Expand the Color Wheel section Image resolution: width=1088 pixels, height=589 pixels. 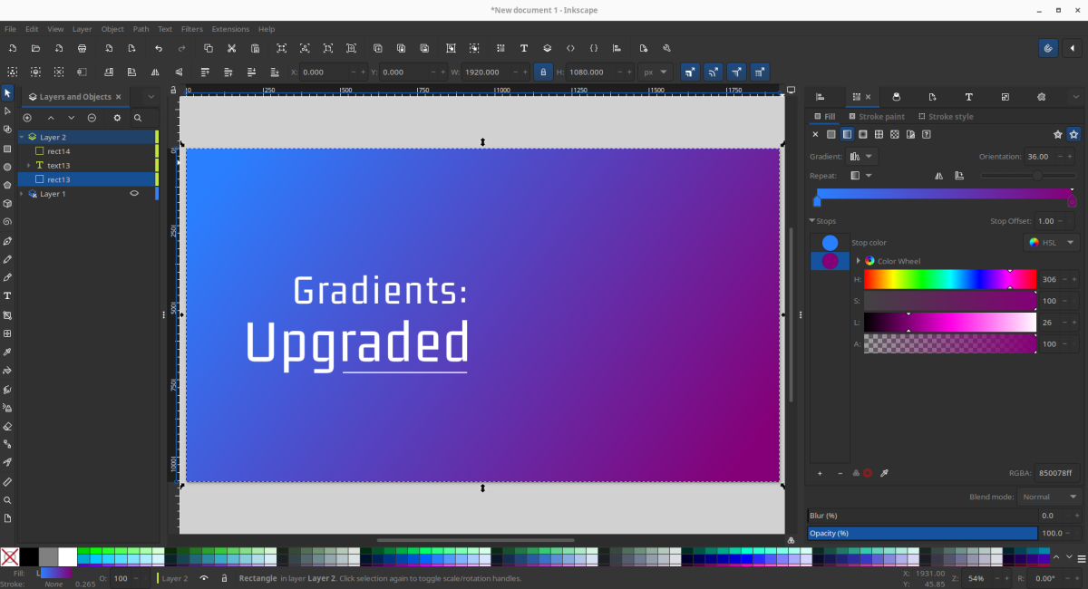pos(859,261)
